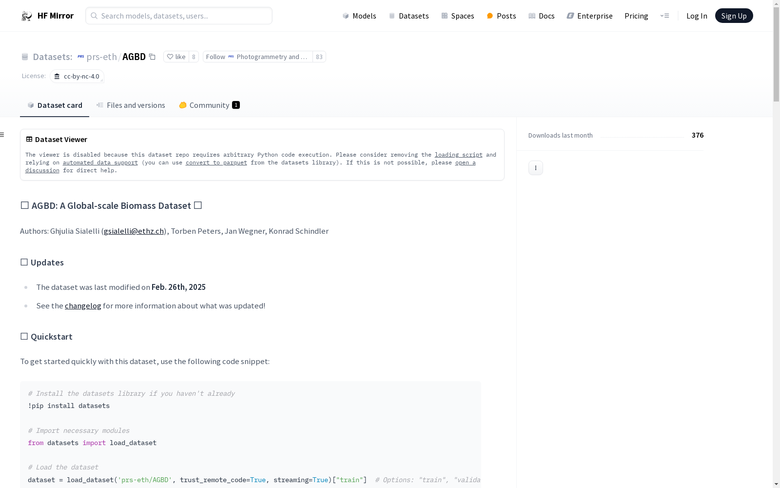Expand the more navigation menu icon
This screenshot has height=488, width=780.
coord(665,16)
